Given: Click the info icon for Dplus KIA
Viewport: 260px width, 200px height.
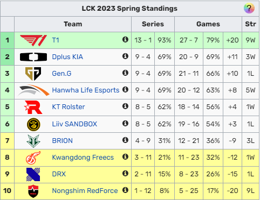Looking at the screenshot, I should tap(125, 56).
